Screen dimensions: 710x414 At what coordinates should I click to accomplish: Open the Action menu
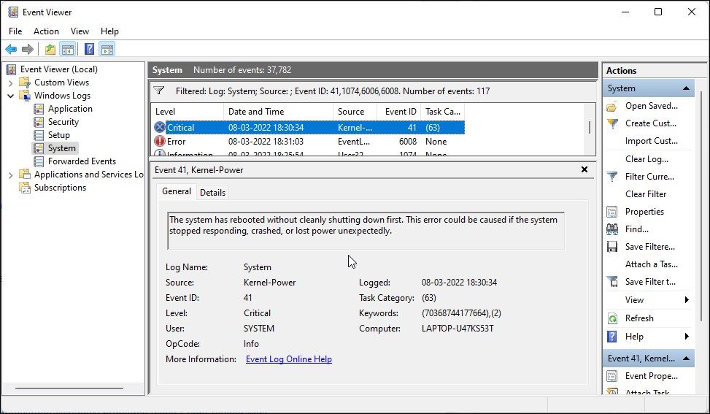[46, 31]
